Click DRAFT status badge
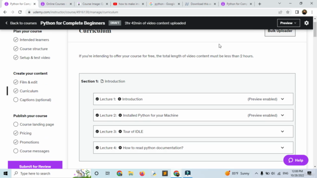 (115, 23)
